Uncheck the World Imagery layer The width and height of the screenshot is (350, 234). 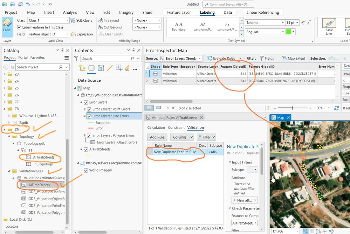pyautogui.click(x=86, y=171)
